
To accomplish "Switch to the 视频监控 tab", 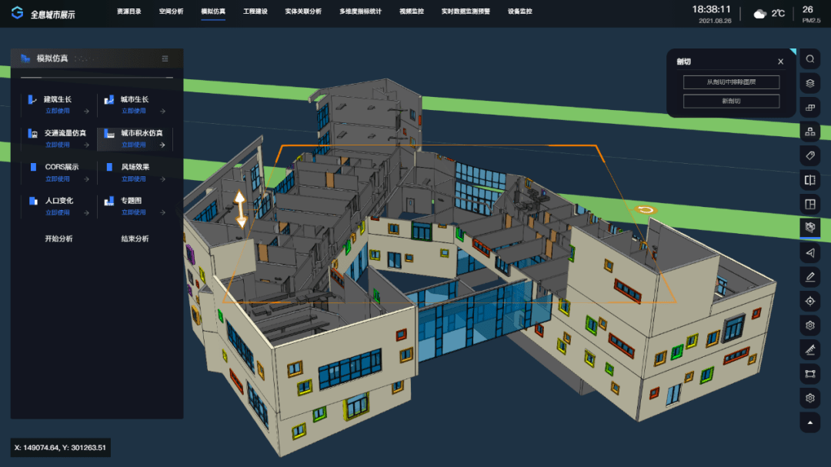I will tap(412, 12).
